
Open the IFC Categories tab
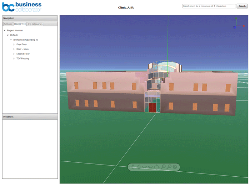click(x=35, y=24)
